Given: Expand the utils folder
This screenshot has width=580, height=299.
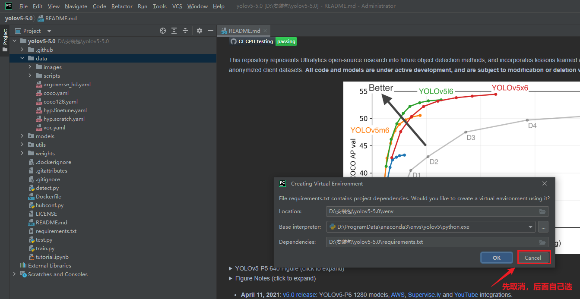Looking at the screenshot, I should click(22, 145).
